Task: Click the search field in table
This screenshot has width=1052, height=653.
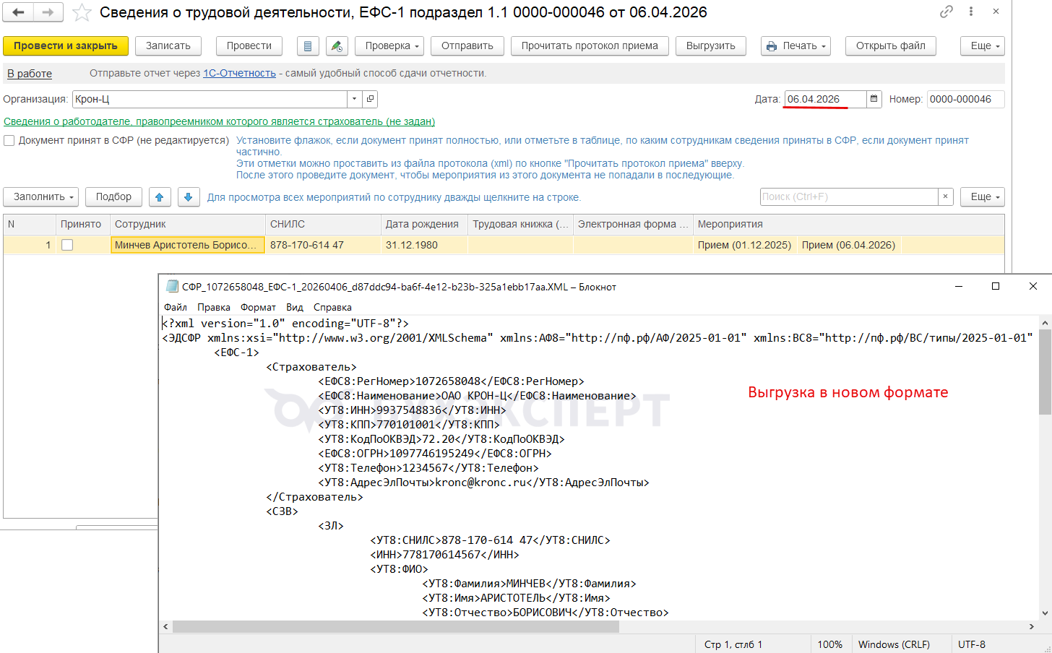Action: 848,196
